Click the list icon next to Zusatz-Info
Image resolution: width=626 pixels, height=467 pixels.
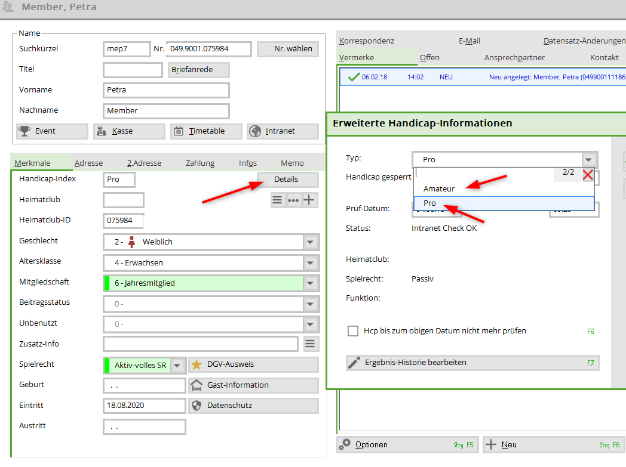pos(309,344)
